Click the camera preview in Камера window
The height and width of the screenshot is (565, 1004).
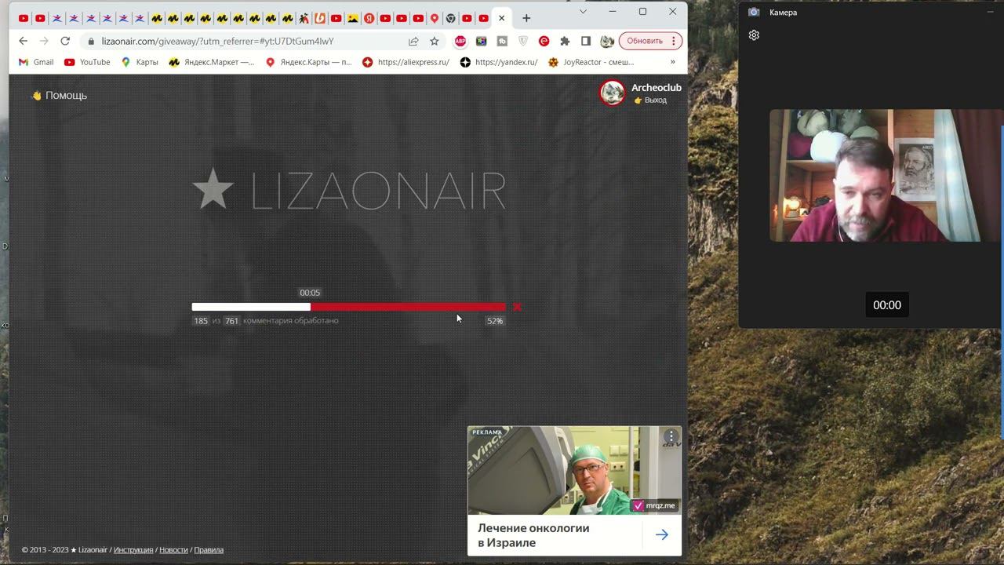click(886, 175)
